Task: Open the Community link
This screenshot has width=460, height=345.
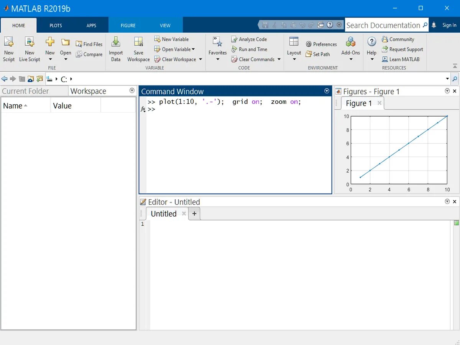Action: click(398, 39)
